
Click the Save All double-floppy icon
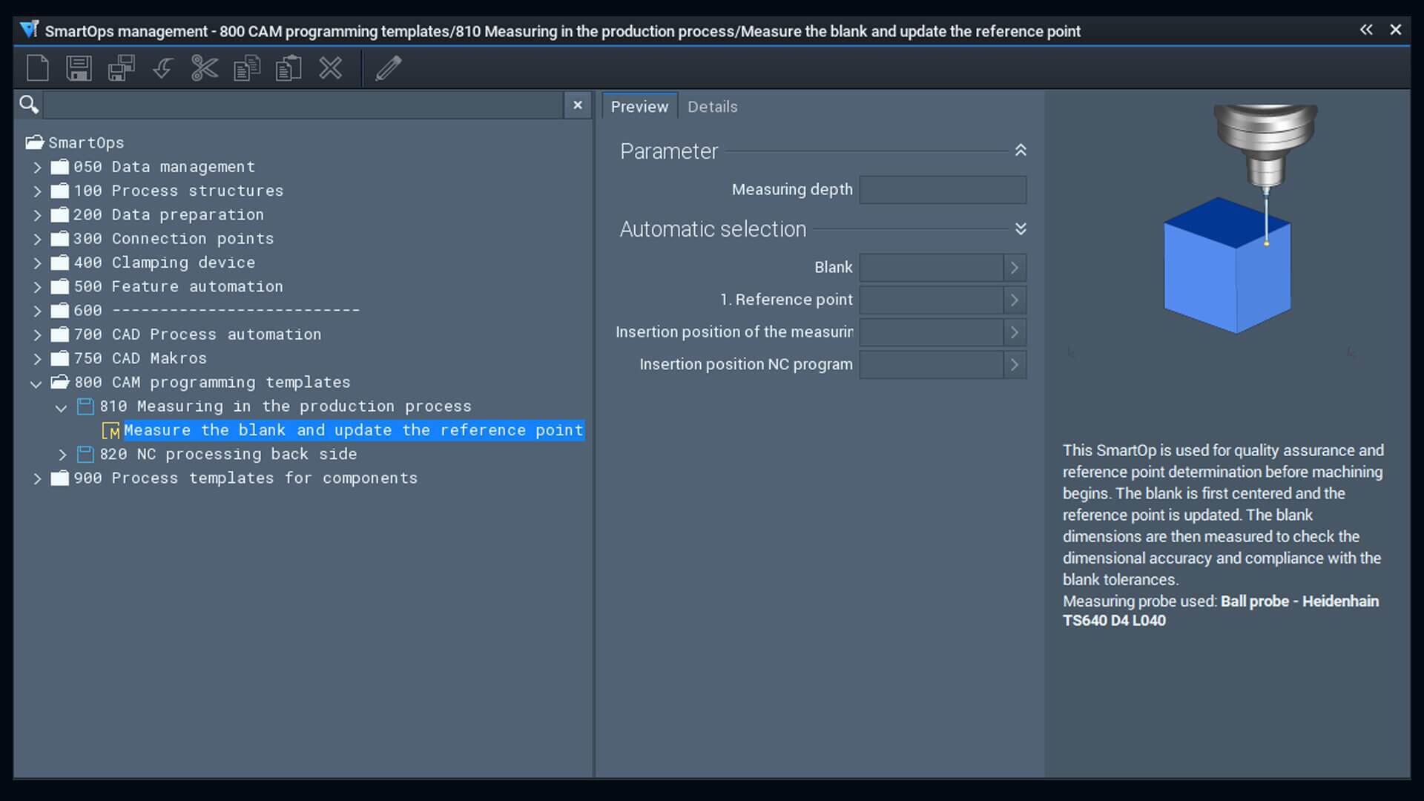coord(121,68)
